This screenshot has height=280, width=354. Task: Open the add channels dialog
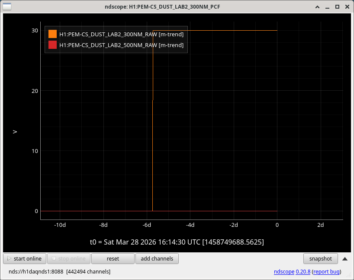point(157,259)
